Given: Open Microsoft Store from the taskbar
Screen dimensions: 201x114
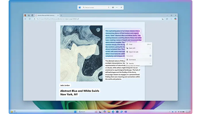Looking at the screenshot, I should pos(117,112).
